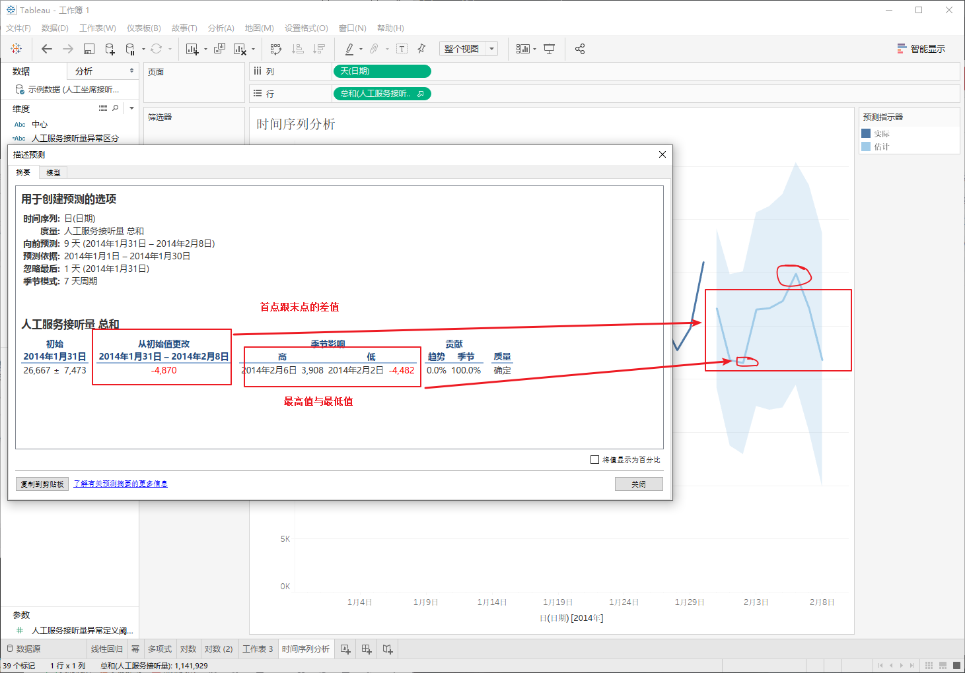Clear the worksheet via toolbar icon
This screenshot has width=965, height=673.
[240, 49]
